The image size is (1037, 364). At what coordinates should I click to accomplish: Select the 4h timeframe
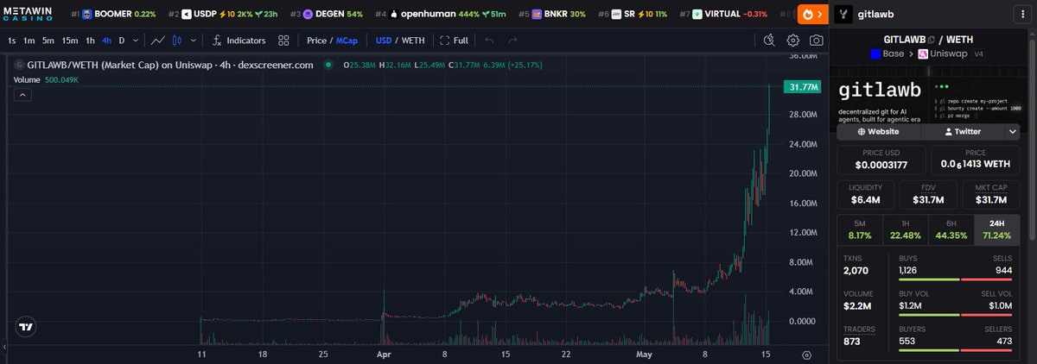106,41
